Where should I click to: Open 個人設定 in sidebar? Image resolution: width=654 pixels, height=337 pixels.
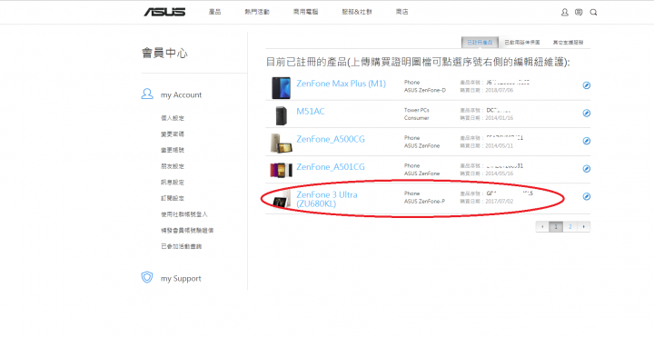(x=173, y=118)
